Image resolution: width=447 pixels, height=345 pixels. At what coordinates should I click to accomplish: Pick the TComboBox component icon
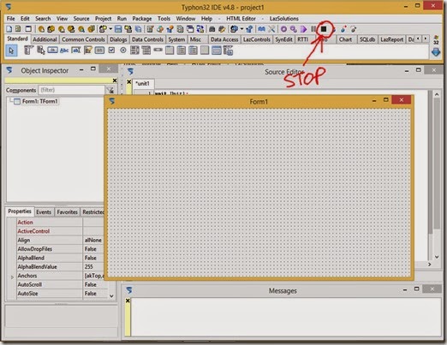tap(146, 51)
